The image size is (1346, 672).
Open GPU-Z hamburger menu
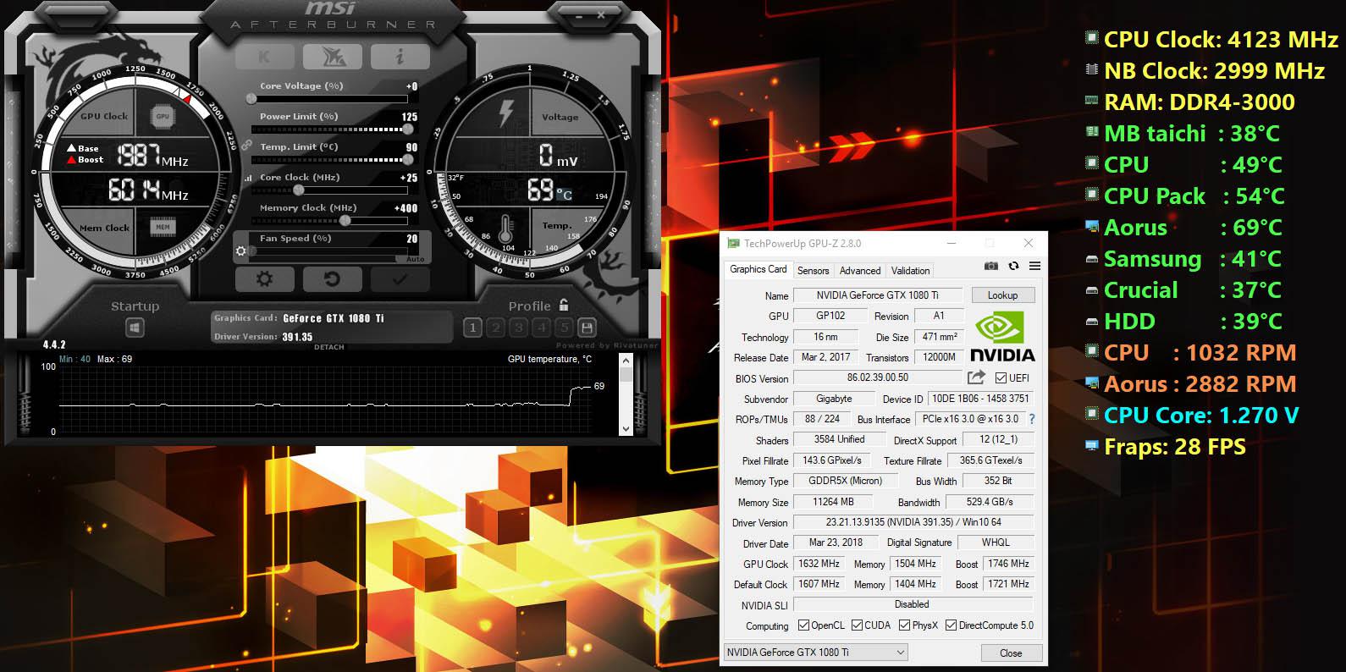click(x=1034, y=267)
